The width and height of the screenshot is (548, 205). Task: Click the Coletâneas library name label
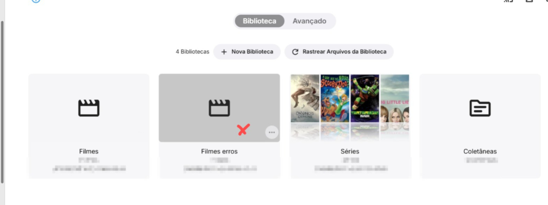tap(480, 152)
